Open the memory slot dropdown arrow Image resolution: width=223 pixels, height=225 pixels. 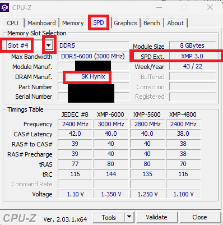(x=49, y=45)
